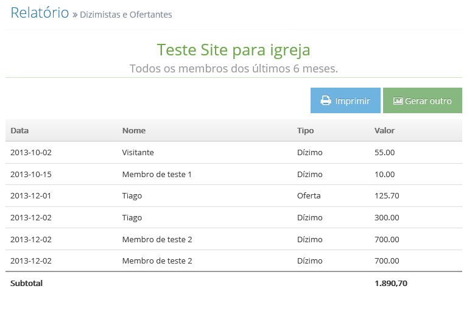475x311 pixels.
Task: Click the Subtotal row label
Action: 27,283
